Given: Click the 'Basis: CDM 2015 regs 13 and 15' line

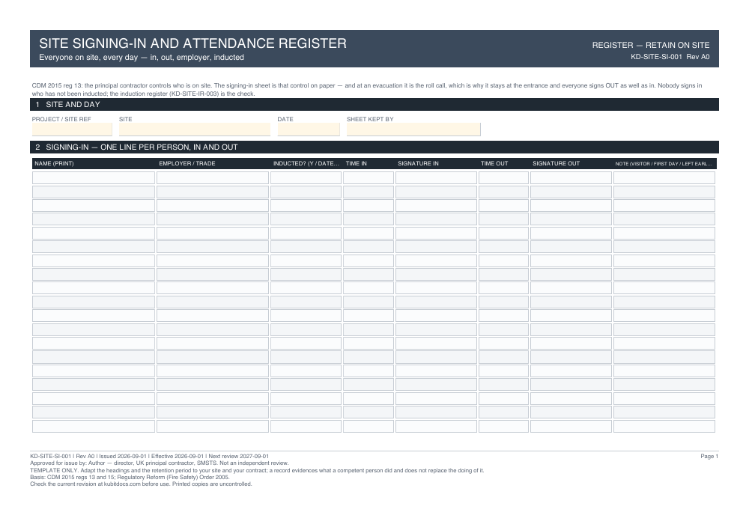Looking at the screenshot, I should tap(130, 477).
